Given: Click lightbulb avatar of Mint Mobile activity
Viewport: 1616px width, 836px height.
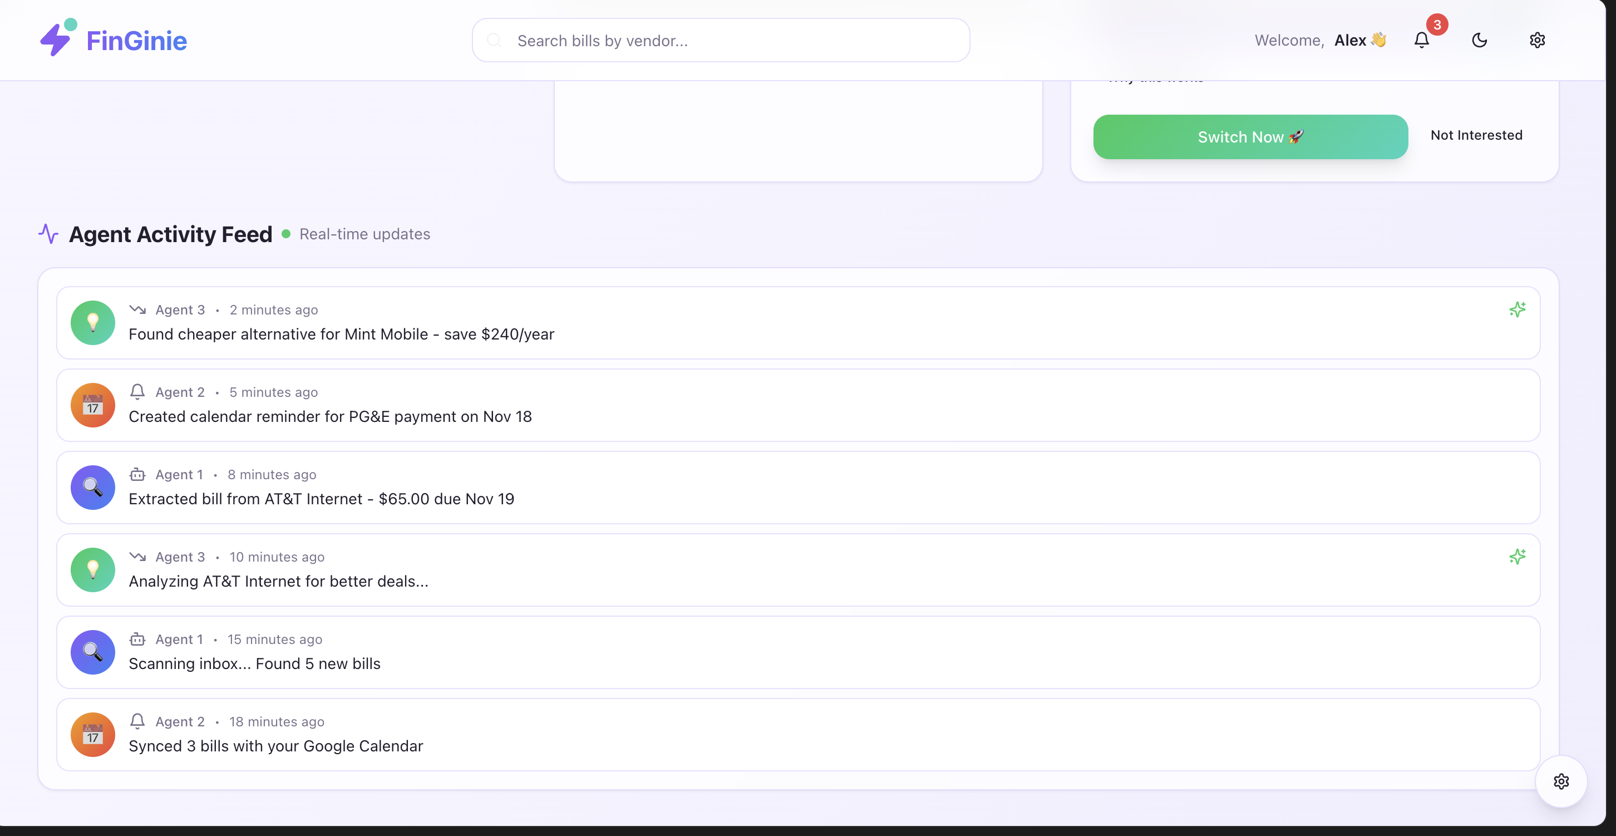Looking at the screenshot, I should (93, 323).
